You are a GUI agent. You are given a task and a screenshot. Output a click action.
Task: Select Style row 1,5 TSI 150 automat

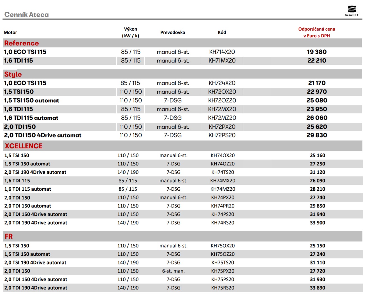pos(182,100)
